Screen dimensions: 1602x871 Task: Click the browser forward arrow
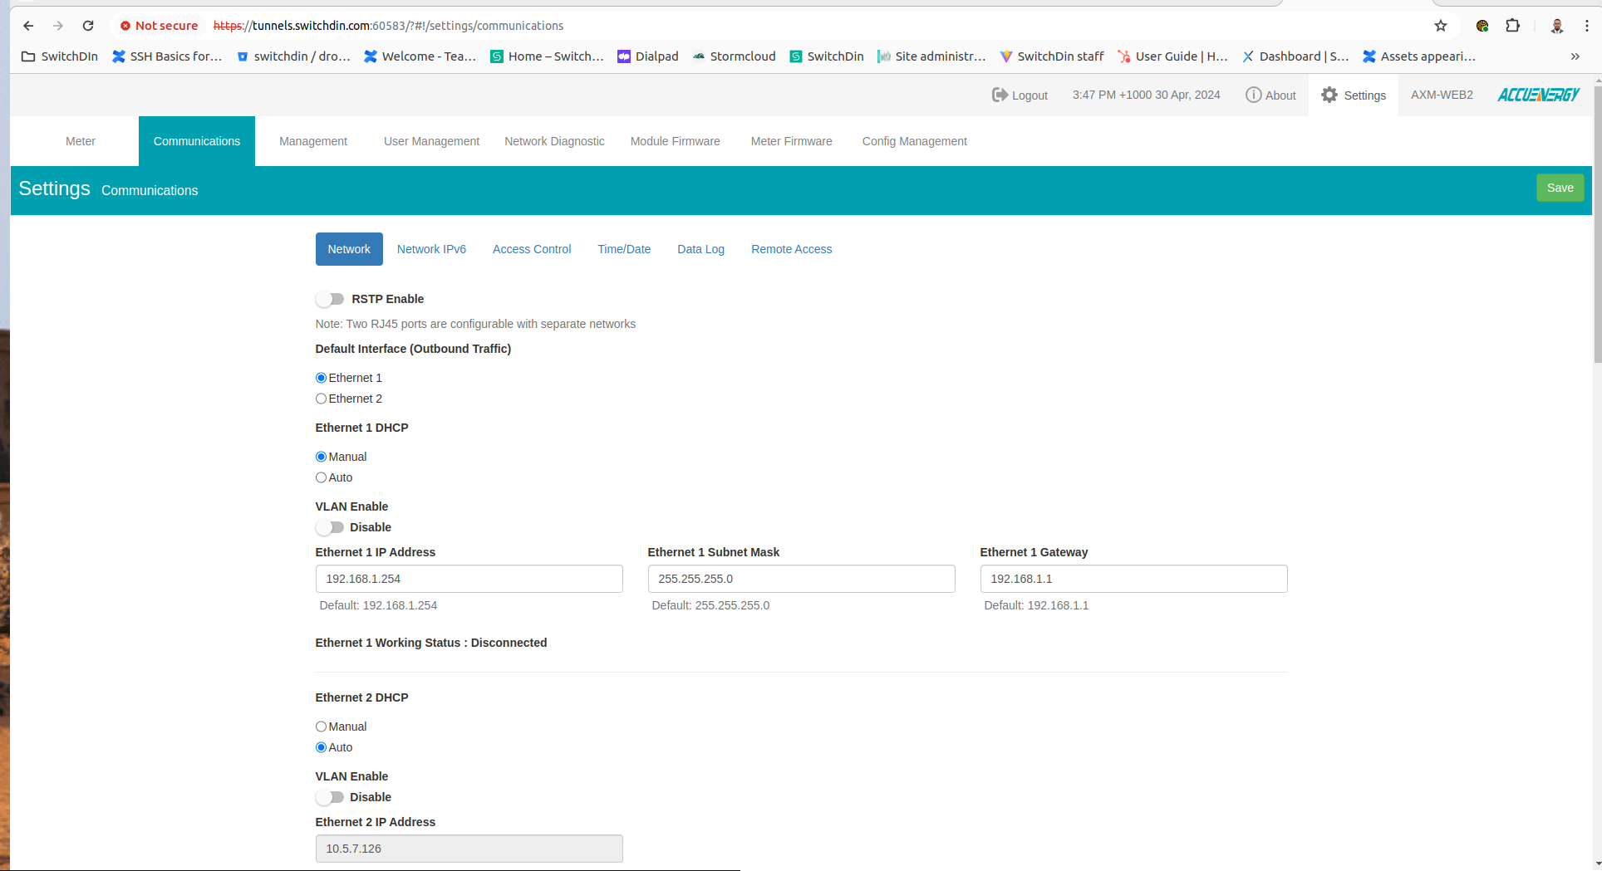pos(58,26)
